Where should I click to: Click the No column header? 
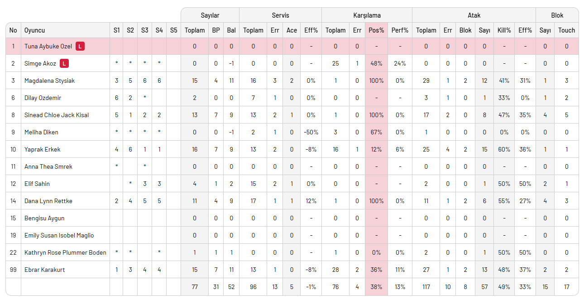pos(13,30)
